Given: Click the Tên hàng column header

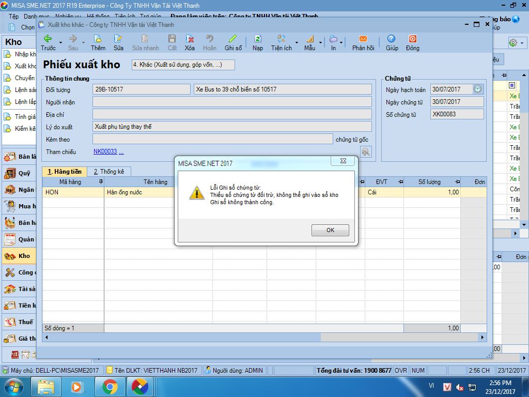Looking at the screenshot, I should click(155, 182).
